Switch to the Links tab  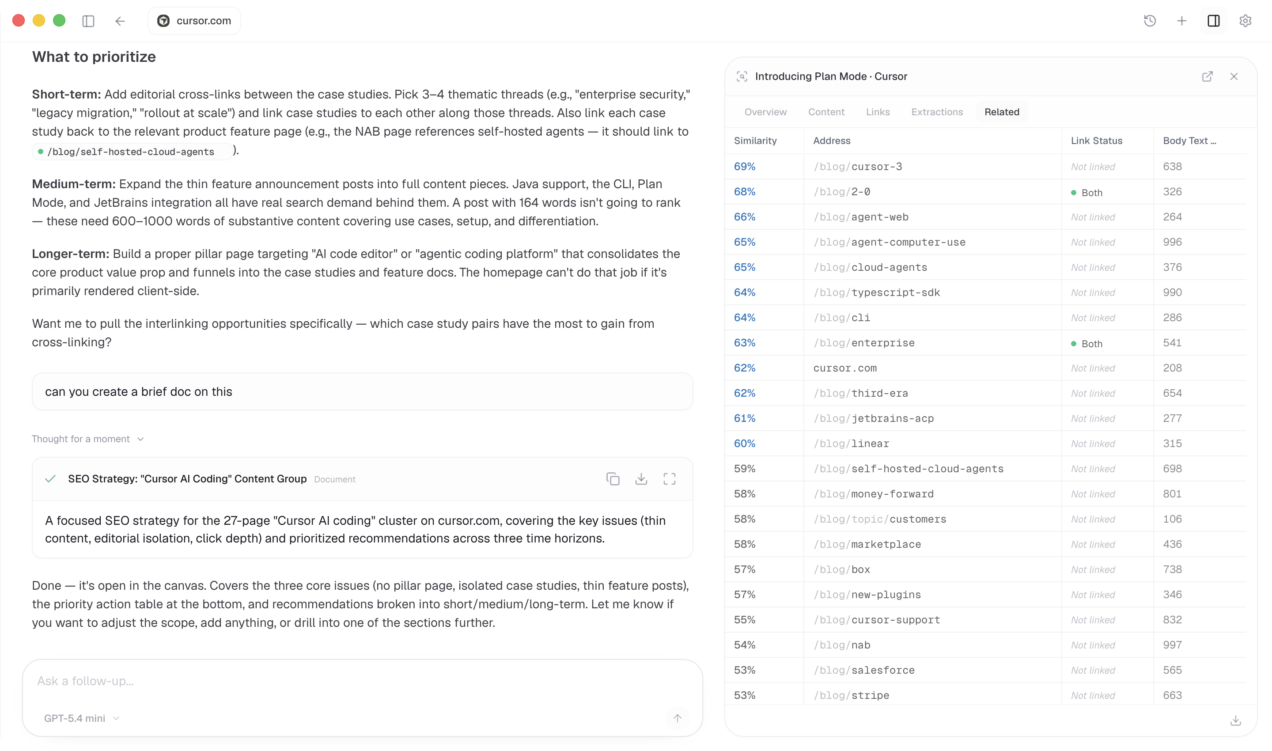point(878,112)
